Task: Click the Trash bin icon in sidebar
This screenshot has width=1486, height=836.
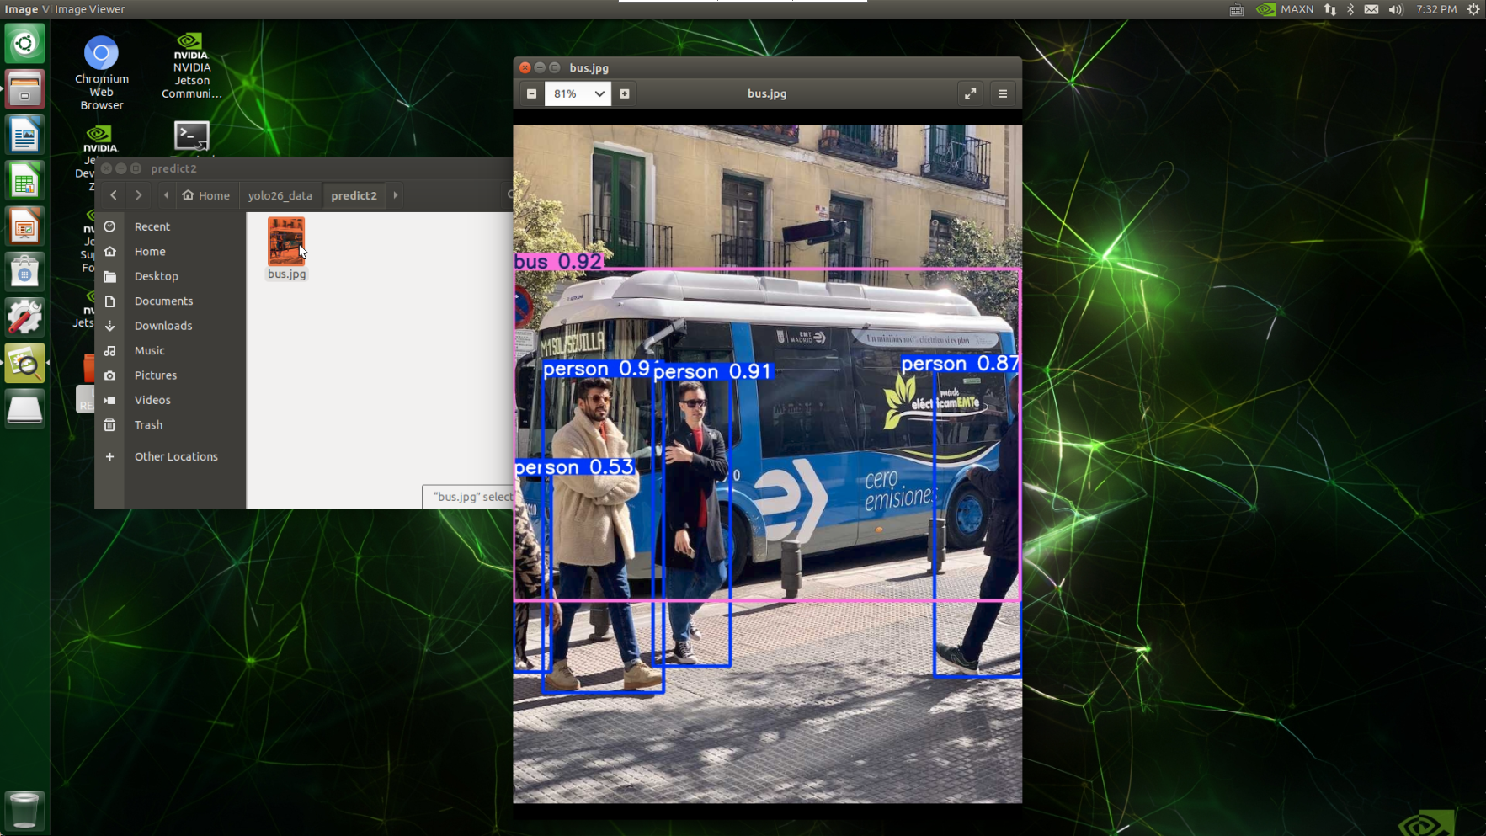Action: coord(109,425)
